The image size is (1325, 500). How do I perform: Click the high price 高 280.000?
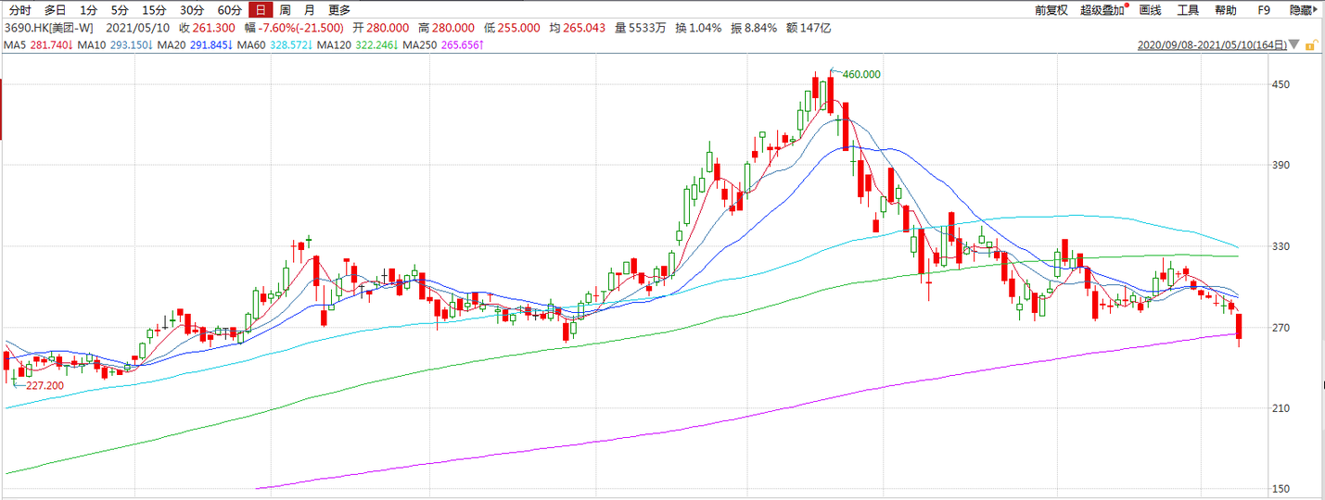(x=444, y=28)
